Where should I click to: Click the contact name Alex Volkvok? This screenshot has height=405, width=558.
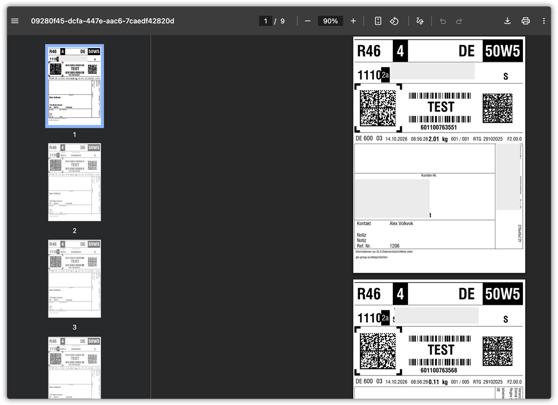(x=401, y=223)
